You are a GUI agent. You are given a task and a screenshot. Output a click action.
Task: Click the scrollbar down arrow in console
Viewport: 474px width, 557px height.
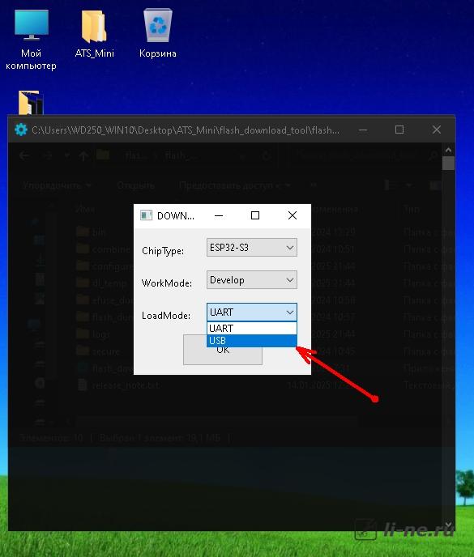point(448,525)
